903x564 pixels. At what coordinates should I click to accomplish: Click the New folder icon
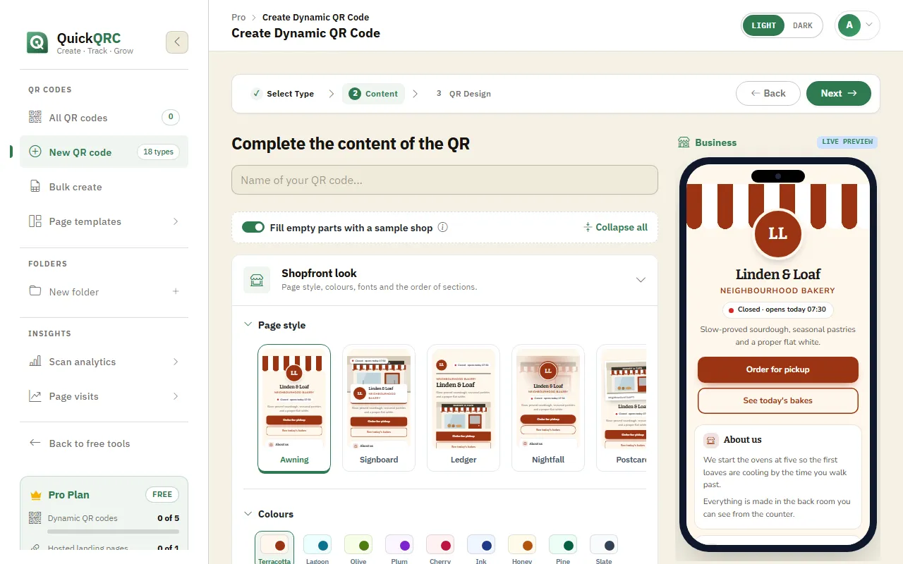(35, 291)
